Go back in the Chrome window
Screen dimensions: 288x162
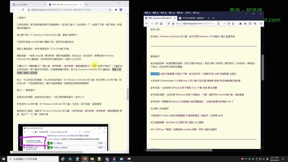point(13,10)
